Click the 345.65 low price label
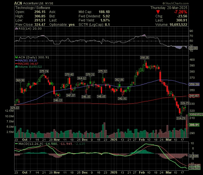The image size is (203, 175). pos(101,97)
